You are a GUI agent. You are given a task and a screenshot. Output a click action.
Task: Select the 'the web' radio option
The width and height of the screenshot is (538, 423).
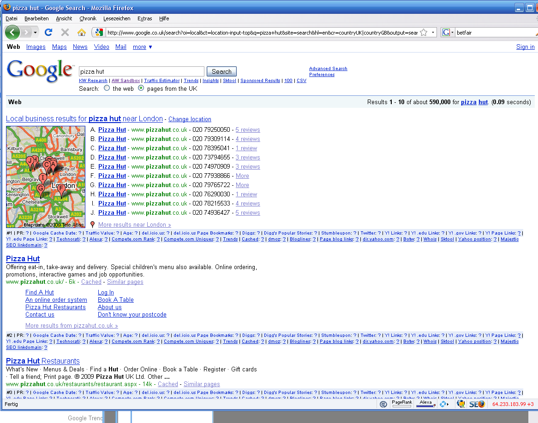(107, 88)
